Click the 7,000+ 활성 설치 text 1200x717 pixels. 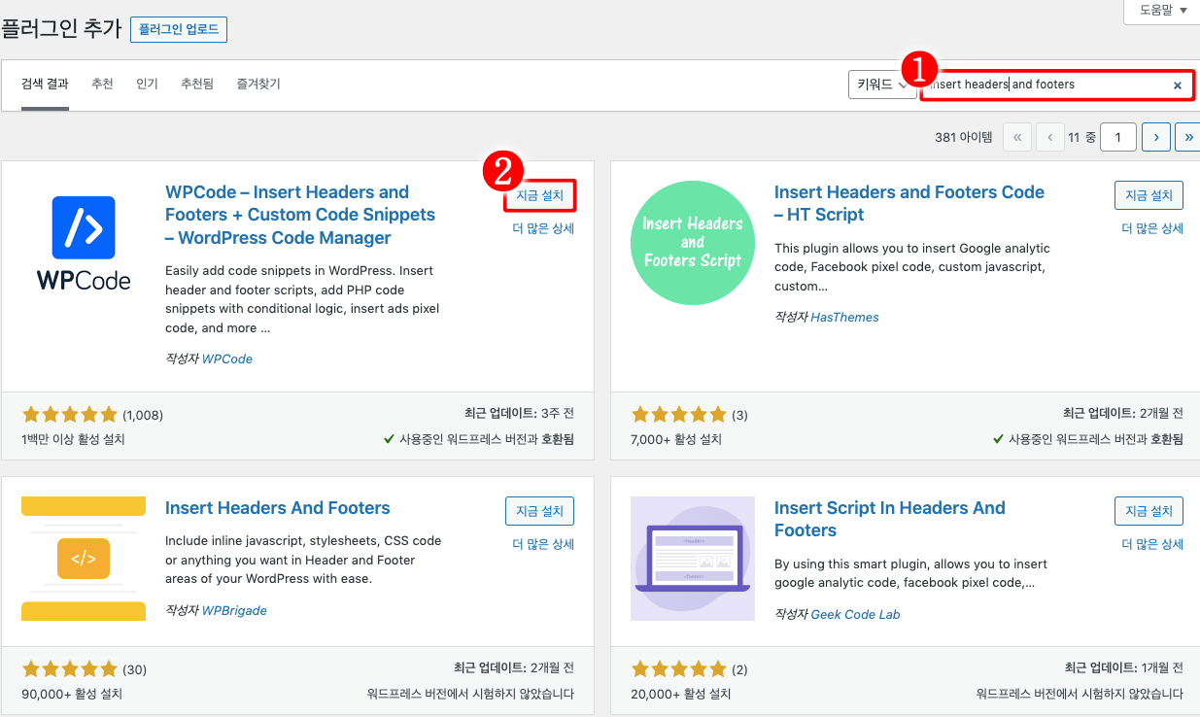[x=676, y=439]
